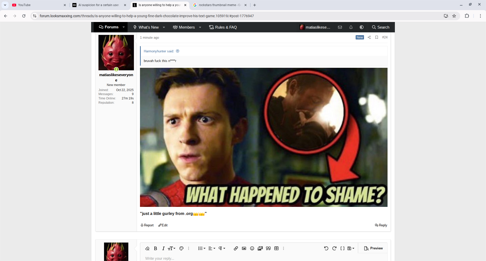Image resolution: width=486 pixels, height=261 pixels.
Task: Open the inbox envelope icon
Action: point(340,27)
